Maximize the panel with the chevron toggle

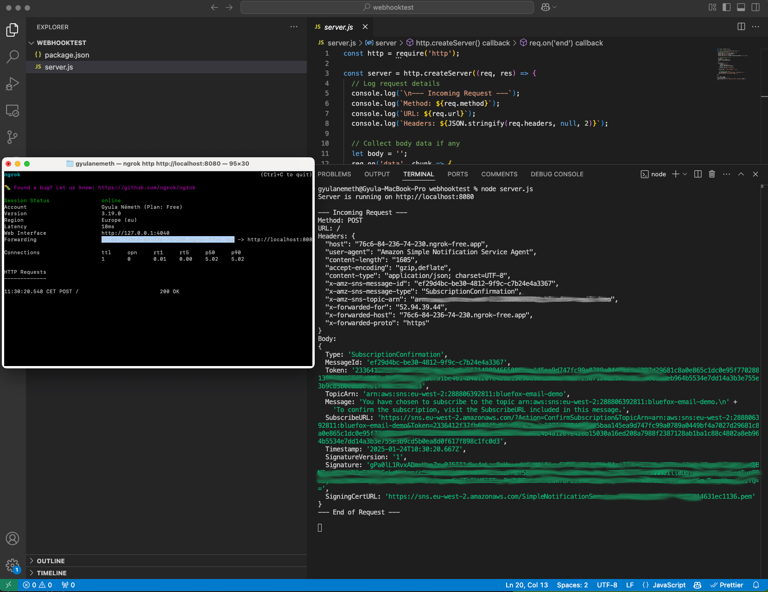point(741,174)
